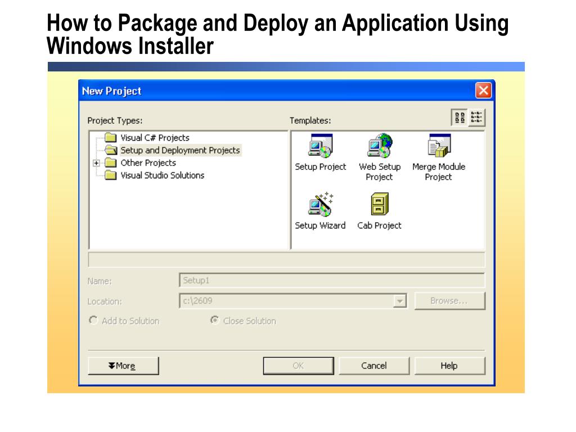This screenshot has width=576, height=432.
Task: Choose the Cab Project template icon
Action: click(380, 204)
